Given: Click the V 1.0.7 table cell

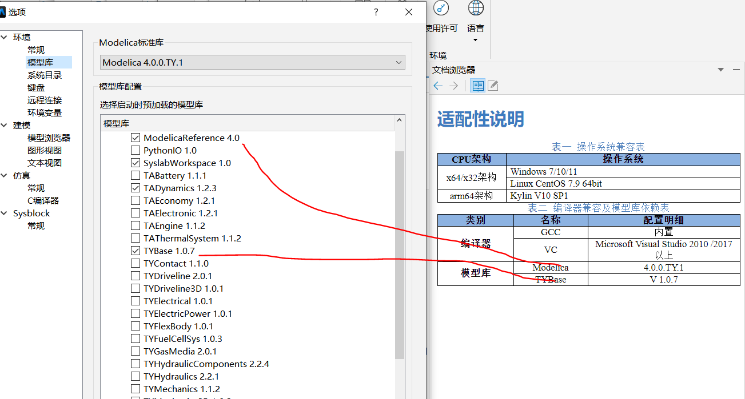Looking at the screenshot, I should [x=663, y=279].
